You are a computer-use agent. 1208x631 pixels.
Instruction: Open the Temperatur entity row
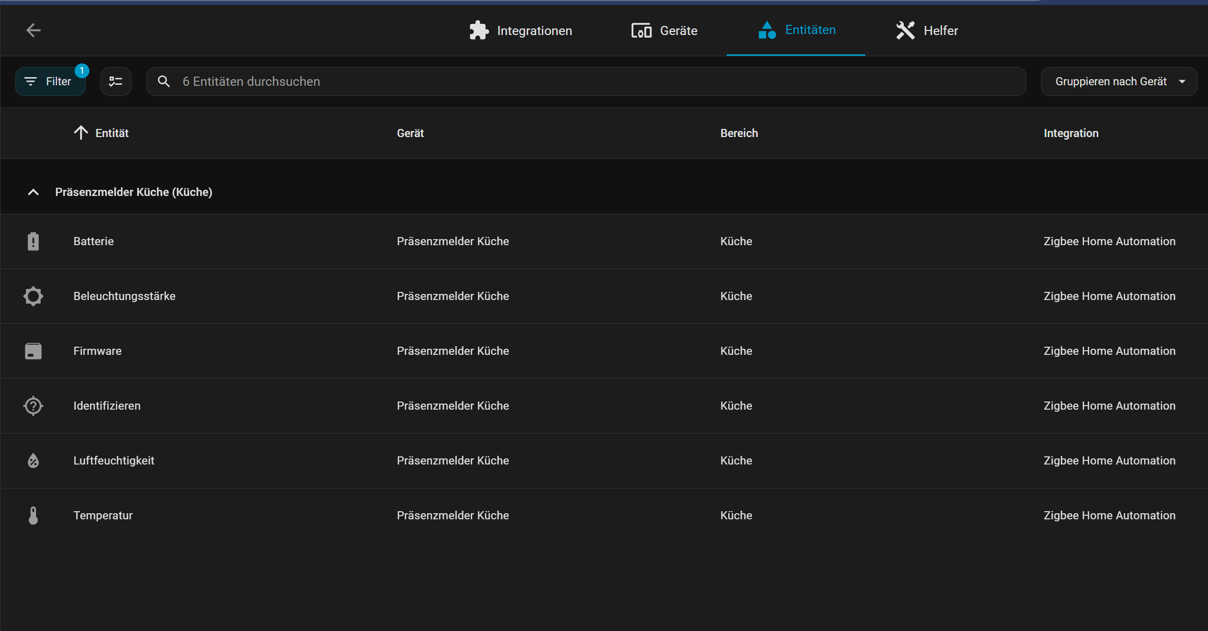103,516
